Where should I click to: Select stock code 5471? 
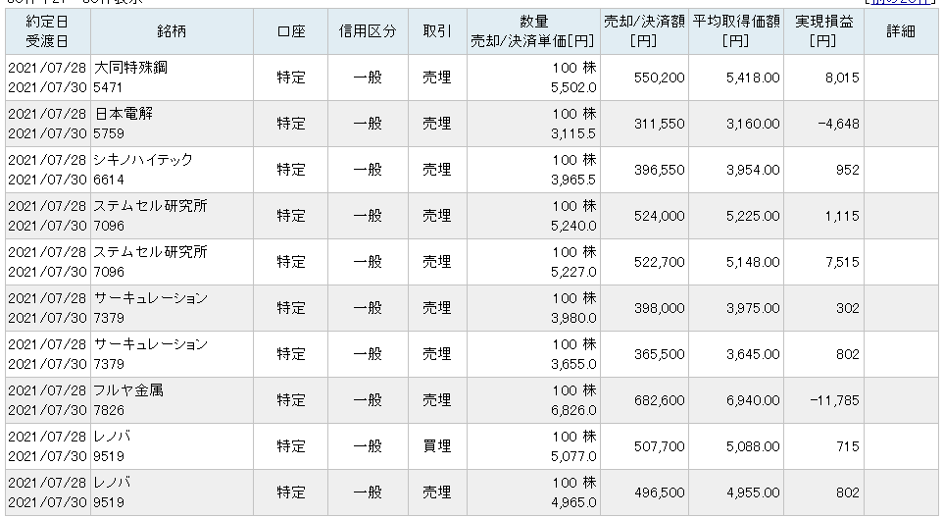click(108, 87)
